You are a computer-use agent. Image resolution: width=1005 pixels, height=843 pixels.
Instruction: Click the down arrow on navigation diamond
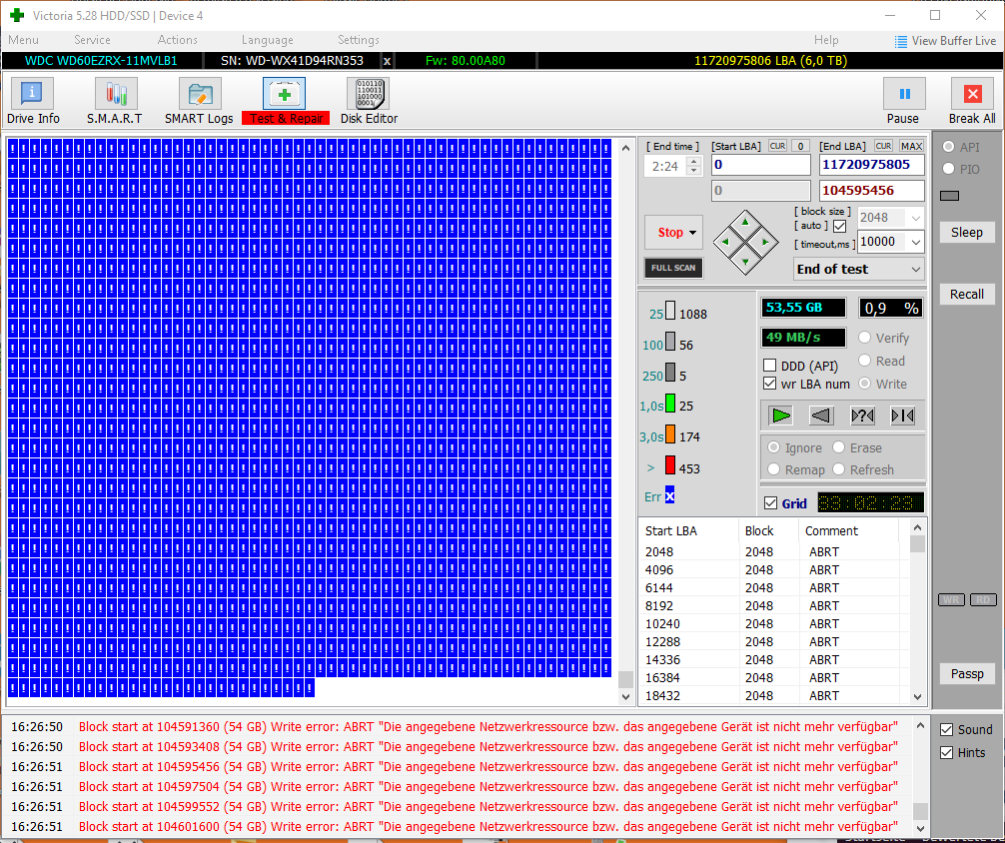coord(745,262)
